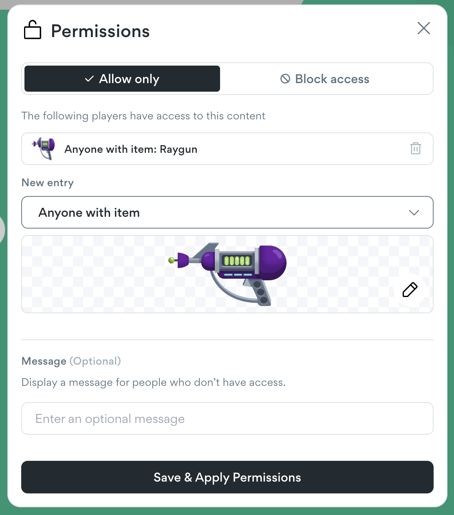
Task: Click the 'Message (Optional)' label
Action: (x=71, y=361)
